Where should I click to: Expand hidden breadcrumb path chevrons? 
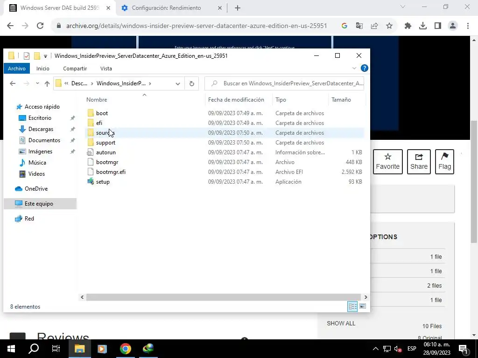click(x=66, y=83)
